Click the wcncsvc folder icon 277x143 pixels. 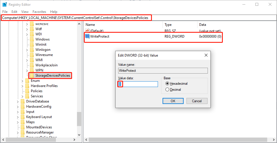32,24
